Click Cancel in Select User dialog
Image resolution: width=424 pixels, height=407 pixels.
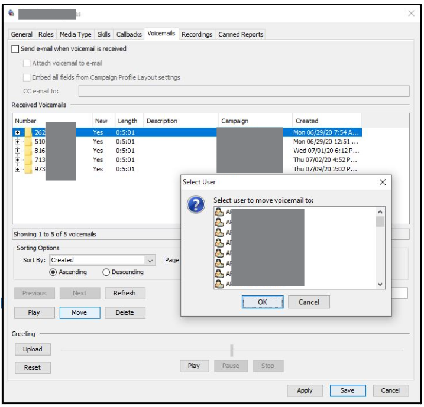[x=309, y=302]
